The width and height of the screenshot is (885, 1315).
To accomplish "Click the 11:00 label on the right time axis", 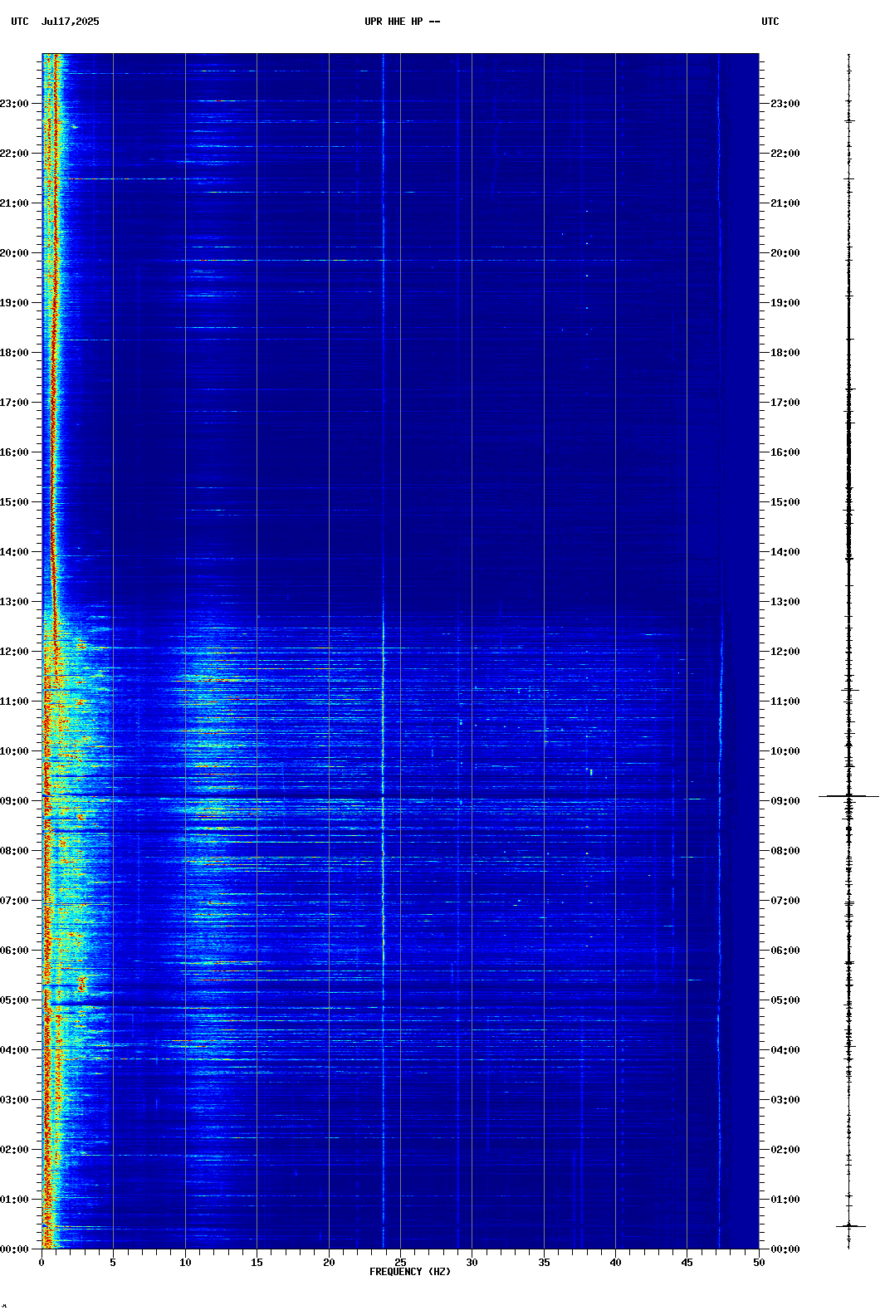I will pyautogui.click(x=785, y=701).
